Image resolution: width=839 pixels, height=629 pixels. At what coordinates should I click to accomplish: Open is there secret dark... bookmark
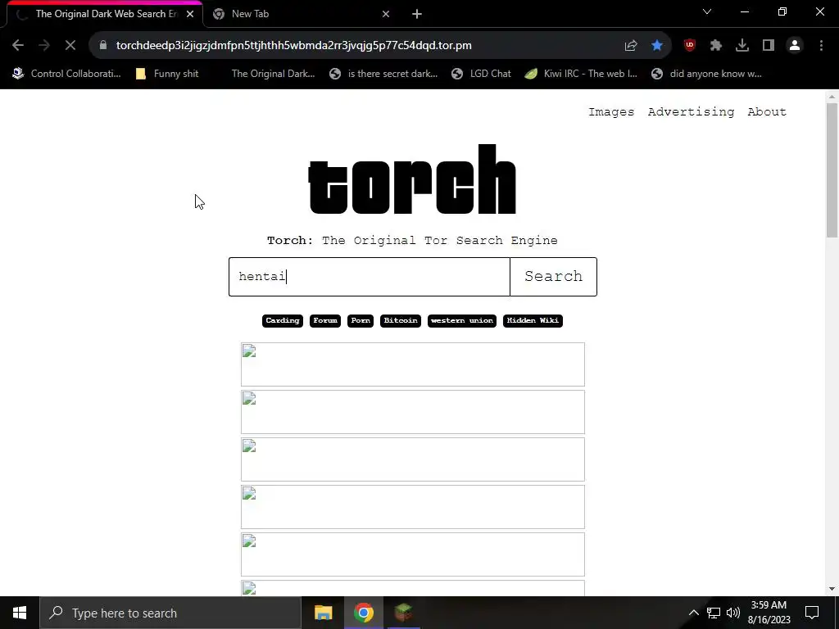tap(383, 74)
